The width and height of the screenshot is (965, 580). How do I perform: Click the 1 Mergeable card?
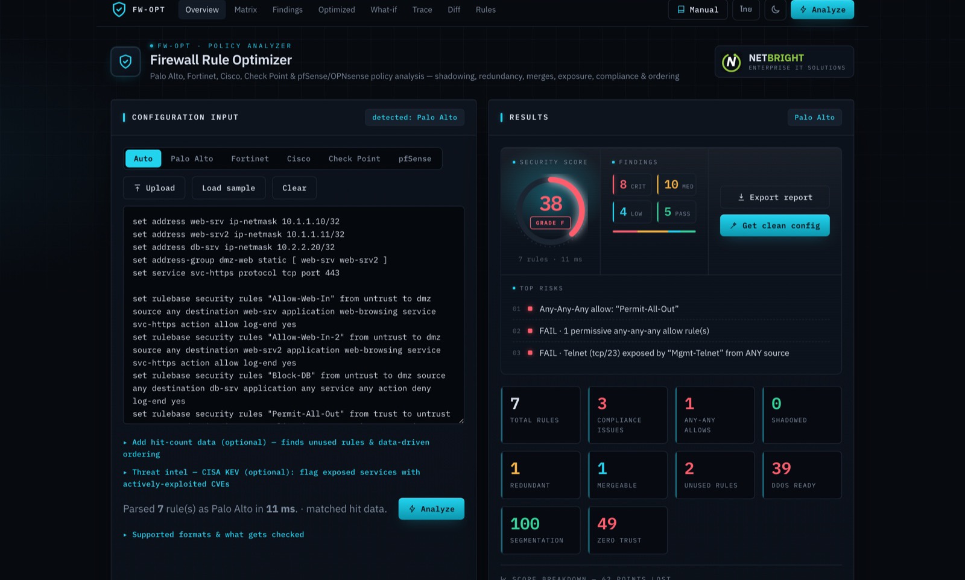click(628, 475)
